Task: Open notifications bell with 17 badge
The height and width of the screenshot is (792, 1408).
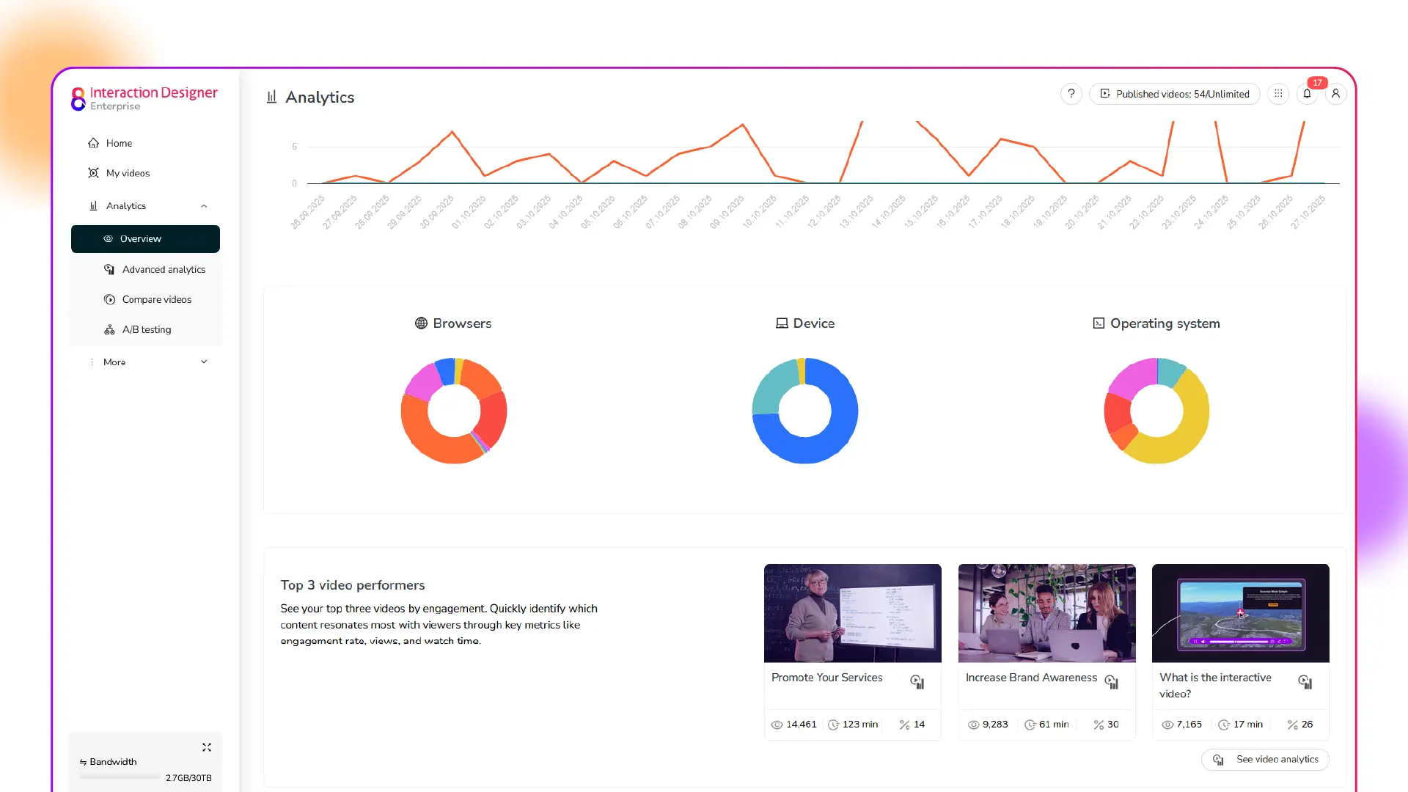Action: click(x=1308, y=94)
